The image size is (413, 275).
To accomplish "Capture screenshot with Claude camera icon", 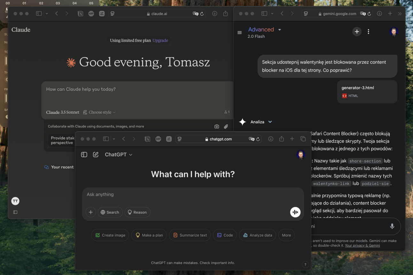I will (x=217, y=126).
